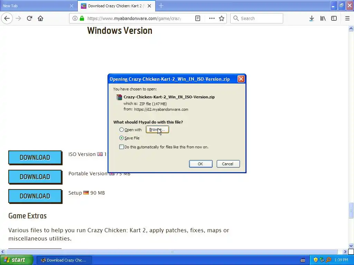Click the https://d2.myabandonware.com source text
The height and width of the screenshot is (265, 354).
(x=161, y=109)
